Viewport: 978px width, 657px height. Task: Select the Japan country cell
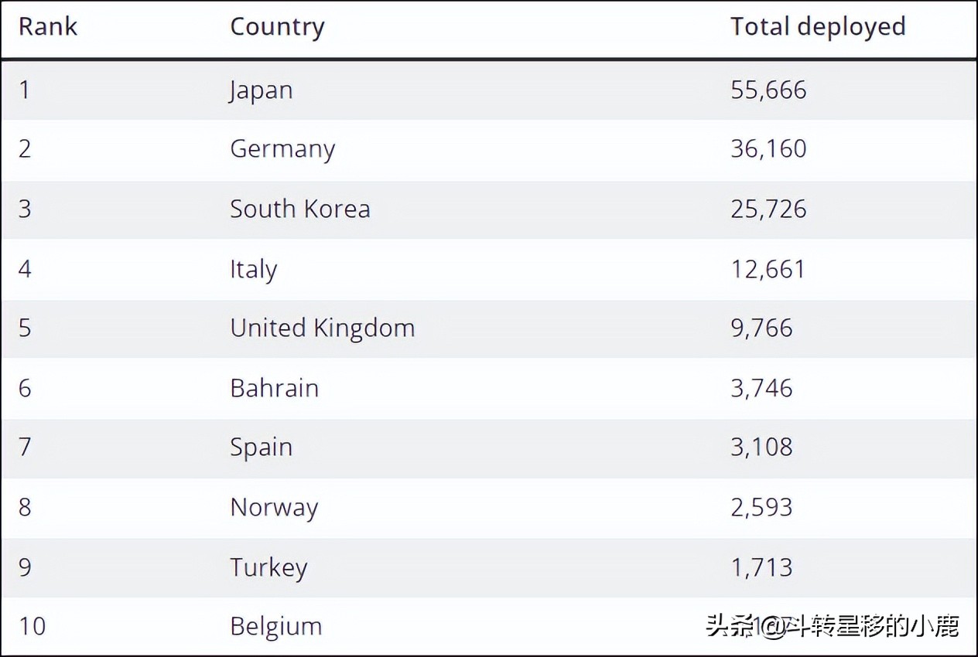point(261,90)
